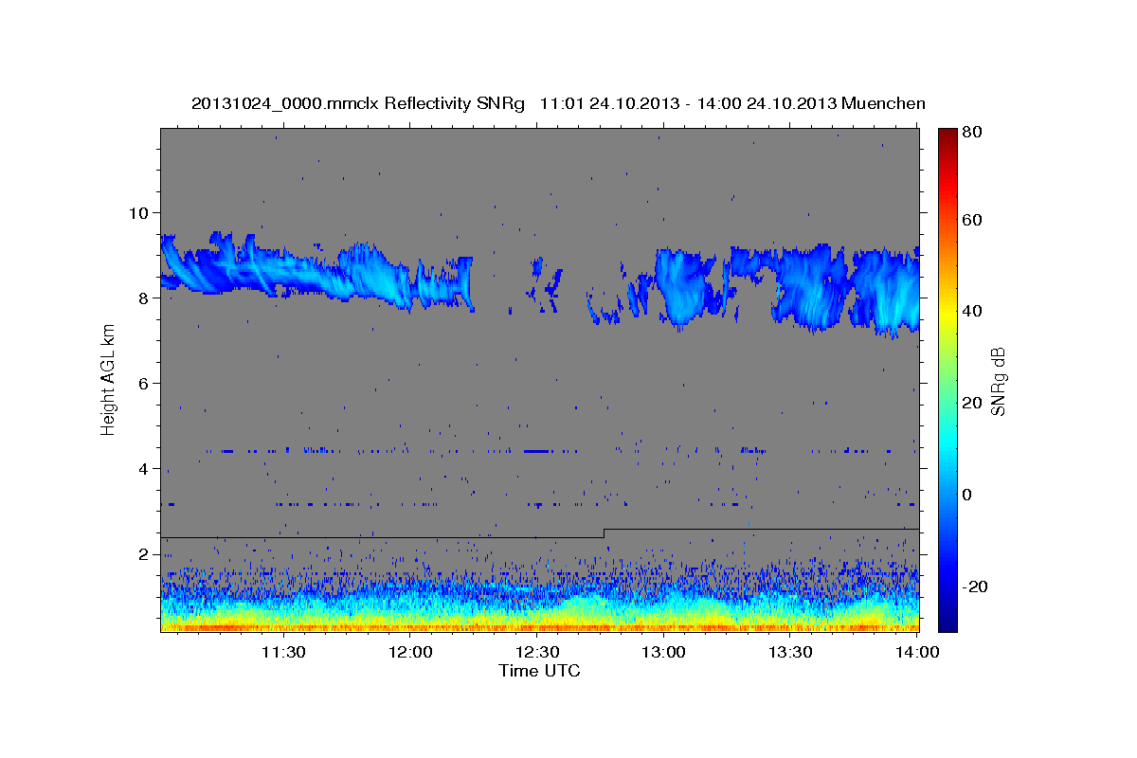1137x758 pixels.
Task: Click the 13:30 time tick label
Action: coord(790,652)
